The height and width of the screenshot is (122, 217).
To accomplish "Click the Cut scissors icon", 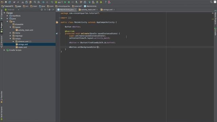I will (23, 2).
